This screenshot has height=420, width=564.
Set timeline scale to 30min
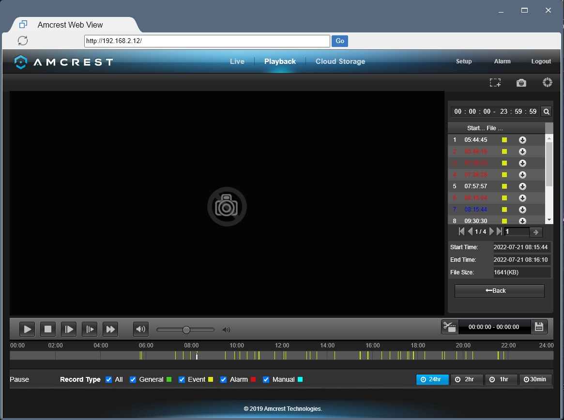(x=535, y=379)
